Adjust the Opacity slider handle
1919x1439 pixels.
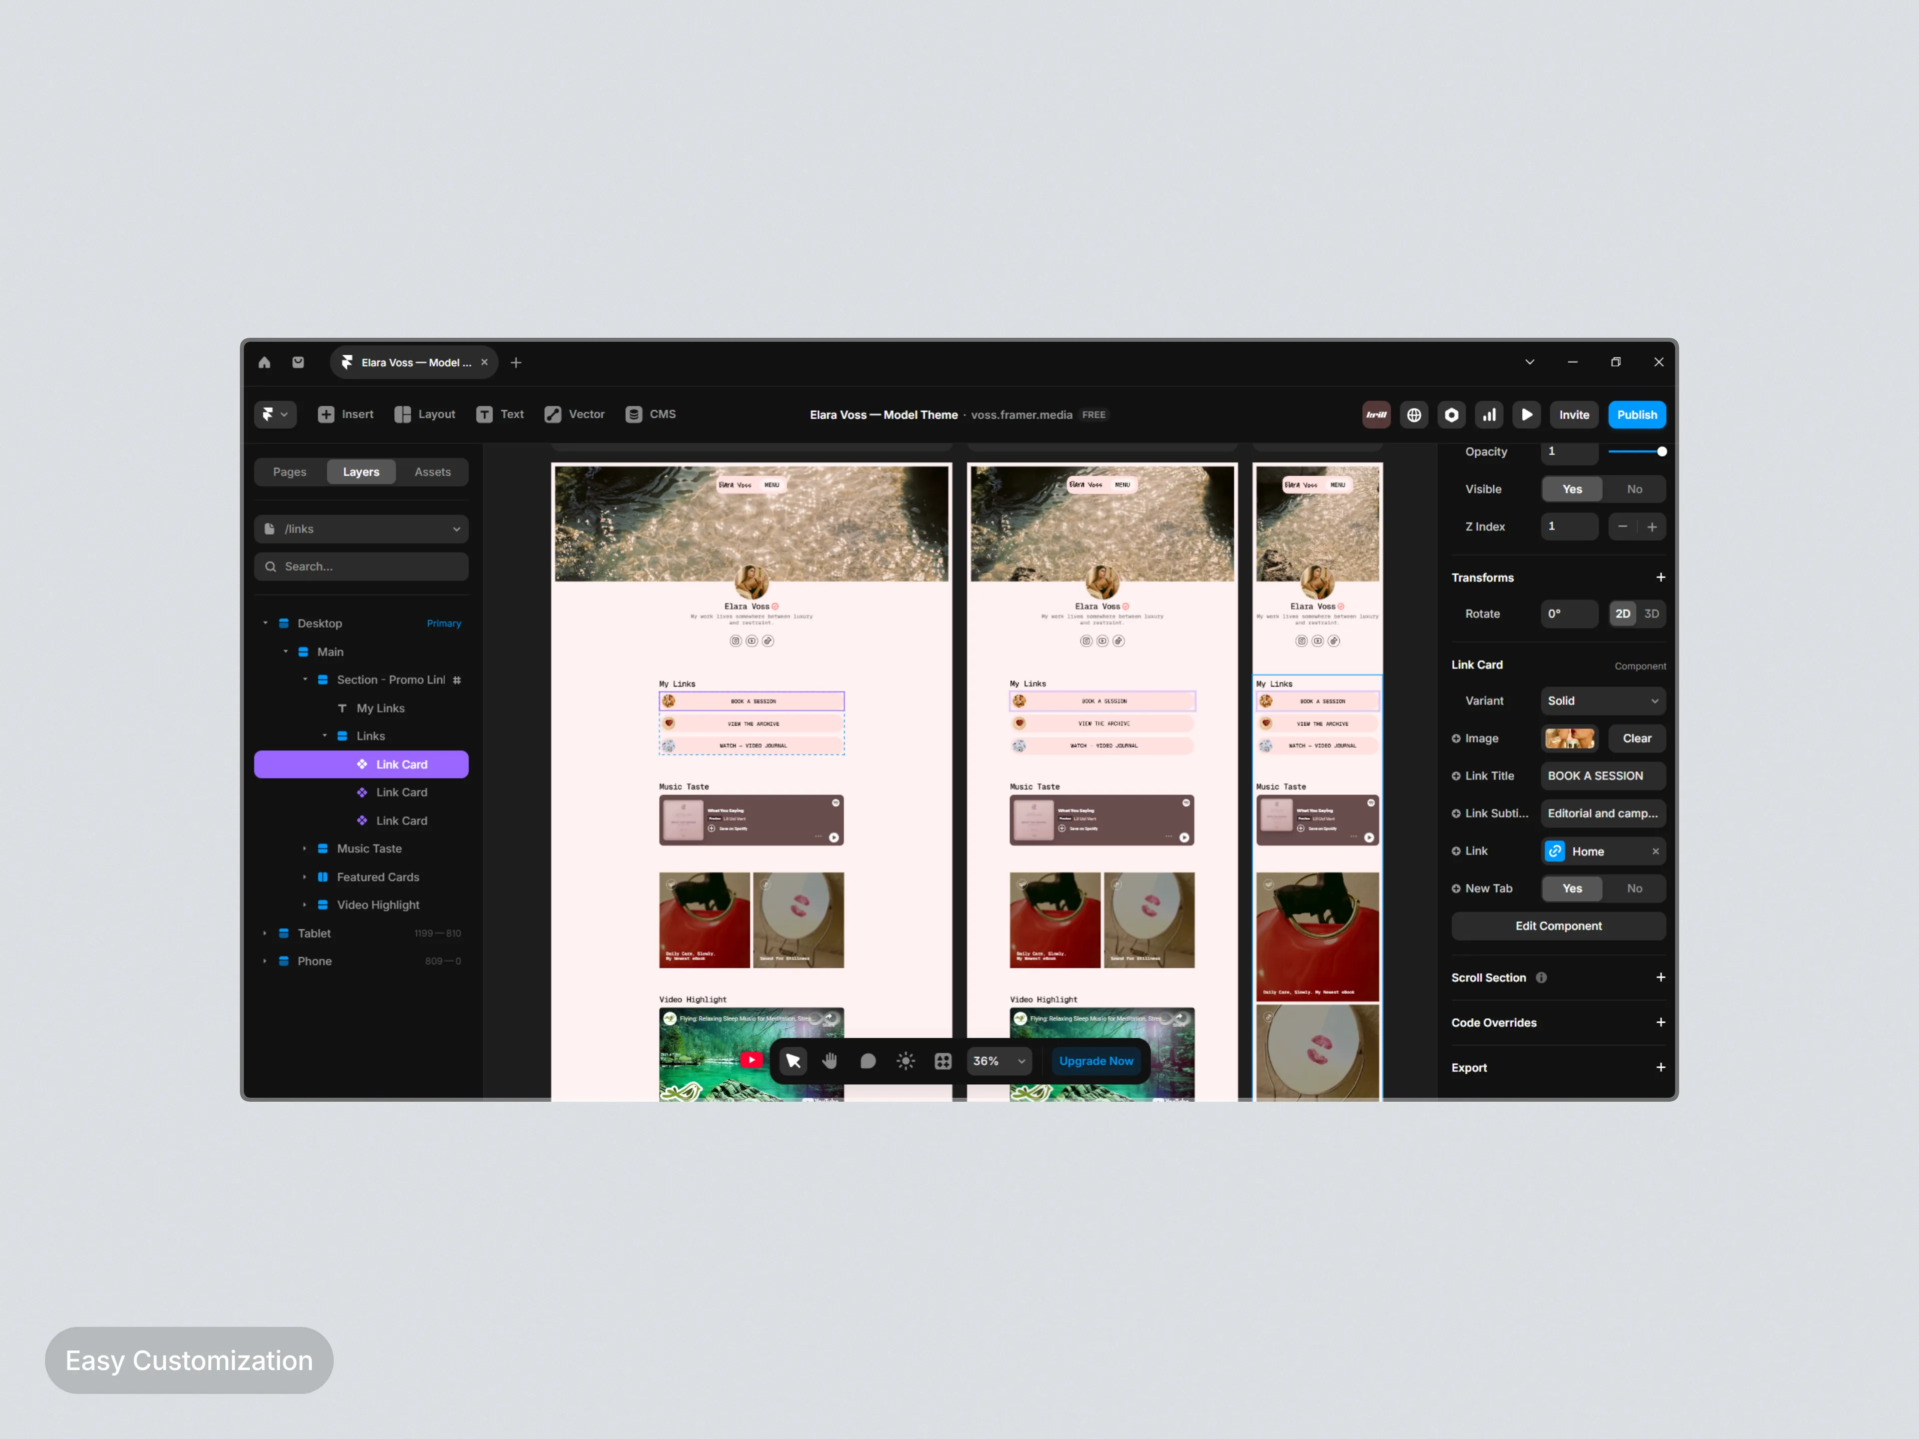(1661, 452)
